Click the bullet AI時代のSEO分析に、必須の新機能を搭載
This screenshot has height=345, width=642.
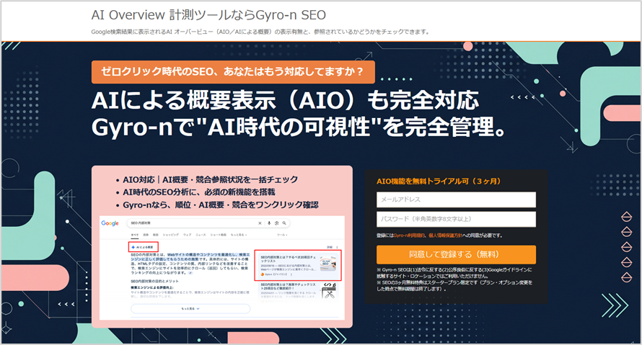[198, 192]
